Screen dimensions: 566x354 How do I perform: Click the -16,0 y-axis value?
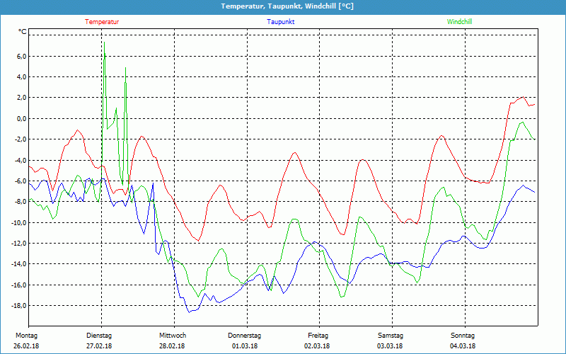click(19, 285)
